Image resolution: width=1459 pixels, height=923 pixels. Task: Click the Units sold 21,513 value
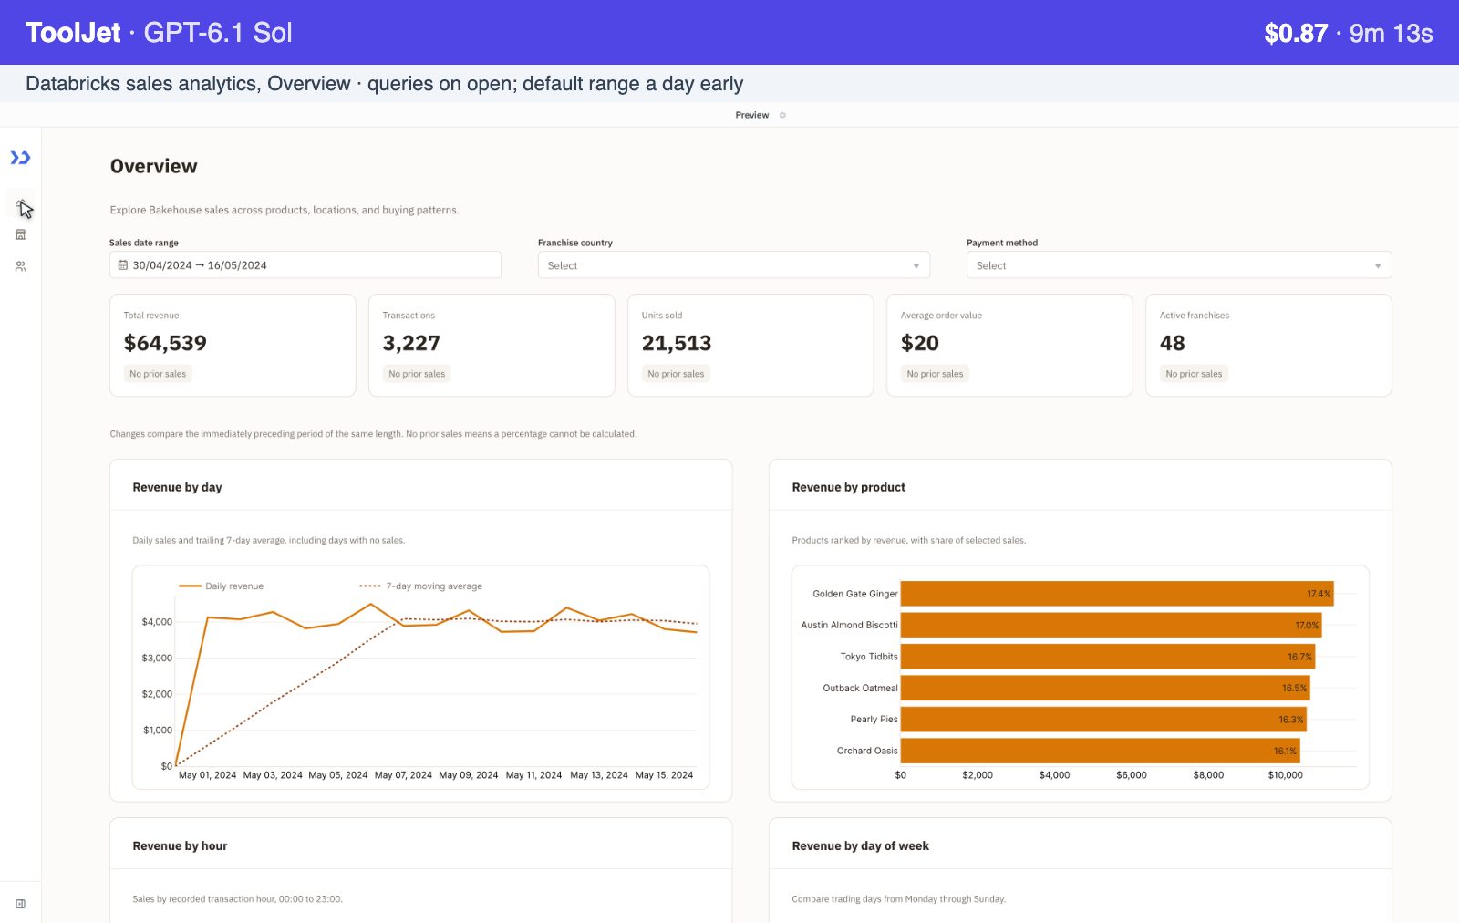(677, 343)
